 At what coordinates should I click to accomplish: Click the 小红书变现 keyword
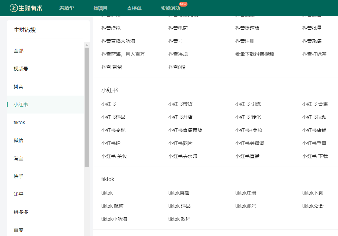point(113,130)
